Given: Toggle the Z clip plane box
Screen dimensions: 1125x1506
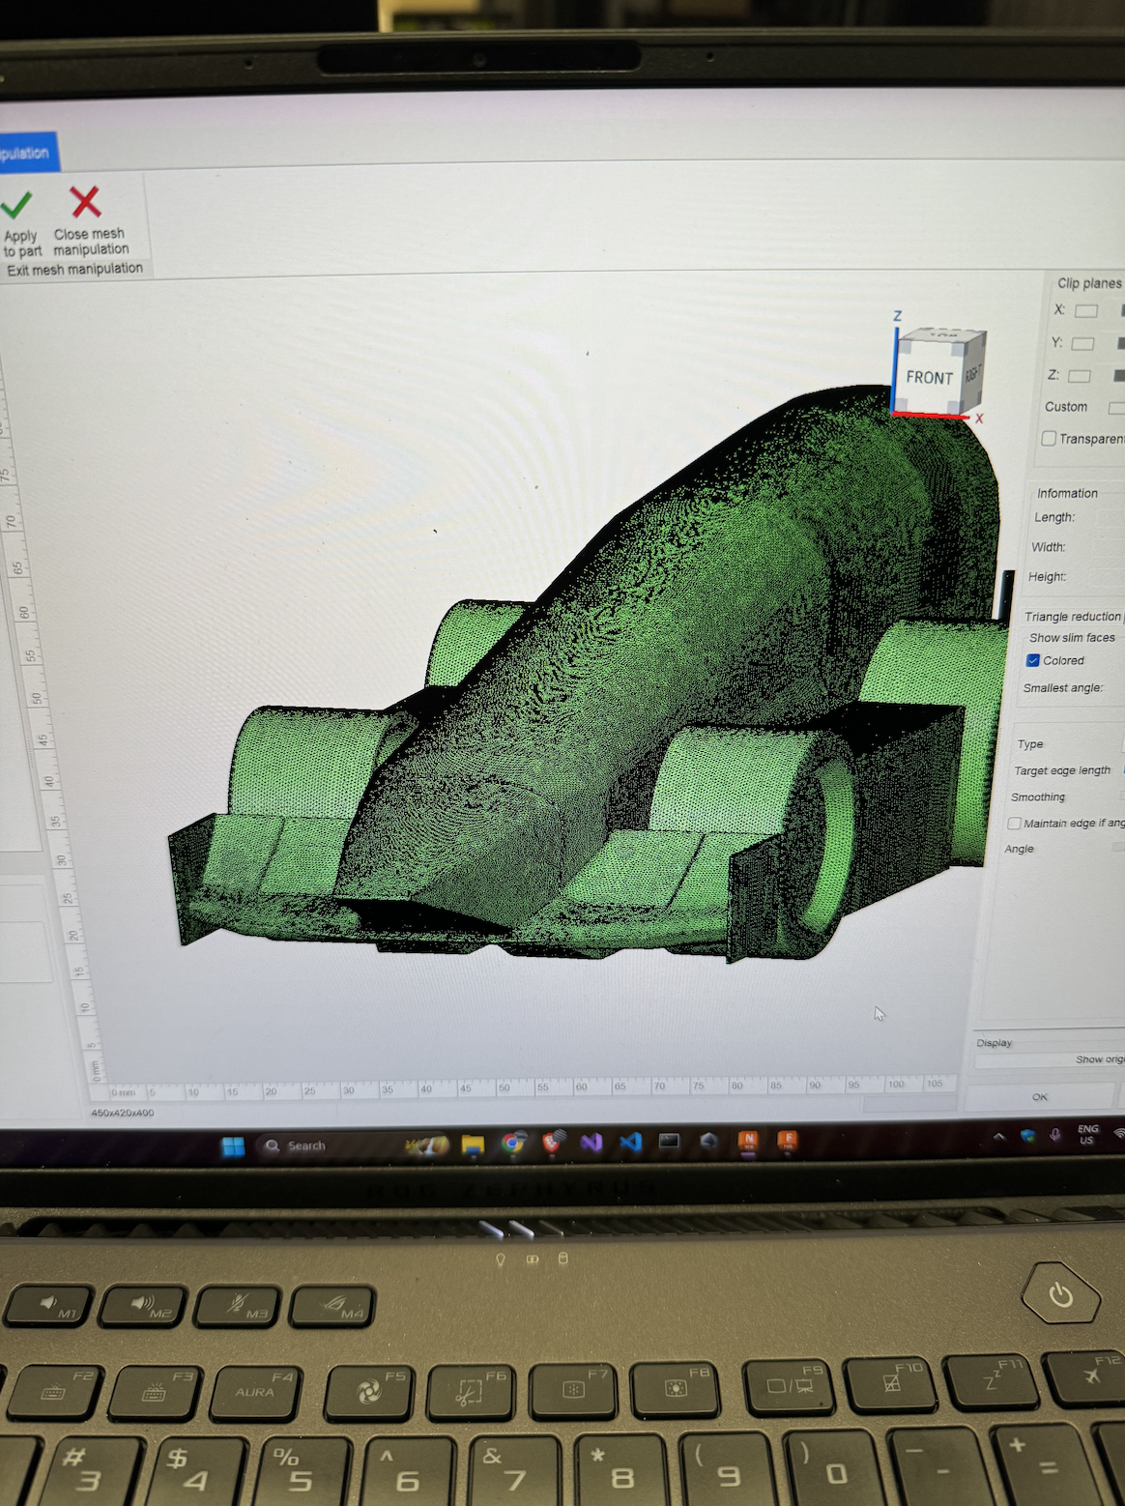Looking at the screenshot, I should [1080, 376].
